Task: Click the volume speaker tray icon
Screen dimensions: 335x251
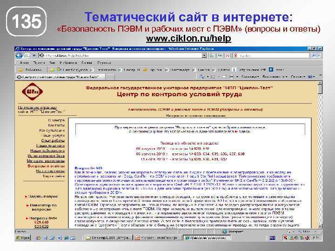Action: click(307, 238)
